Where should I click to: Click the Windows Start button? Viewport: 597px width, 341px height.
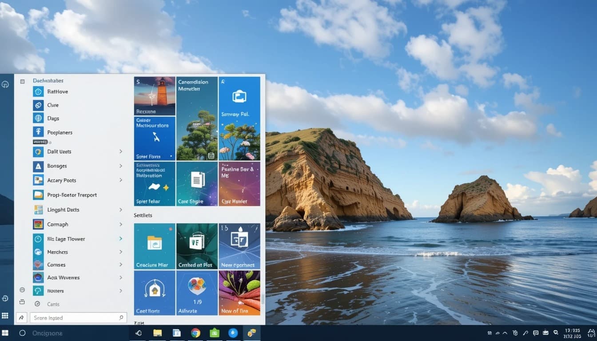5,333
